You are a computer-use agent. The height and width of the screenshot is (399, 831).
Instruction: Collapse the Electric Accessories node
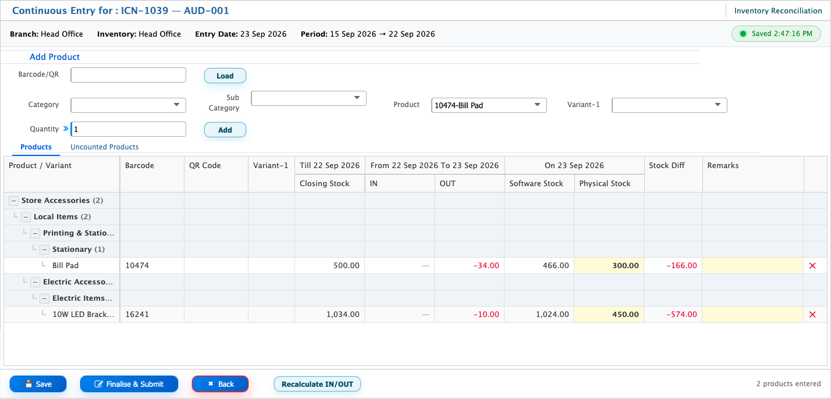pos(35,282)
